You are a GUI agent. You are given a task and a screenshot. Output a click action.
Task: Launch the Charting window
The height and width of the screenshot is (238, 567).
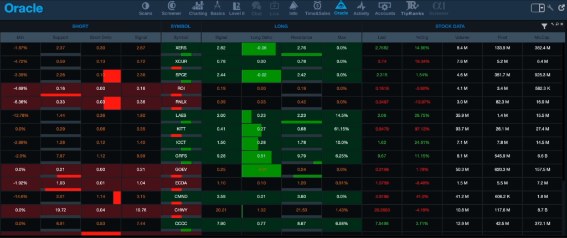tap(198, 8)
